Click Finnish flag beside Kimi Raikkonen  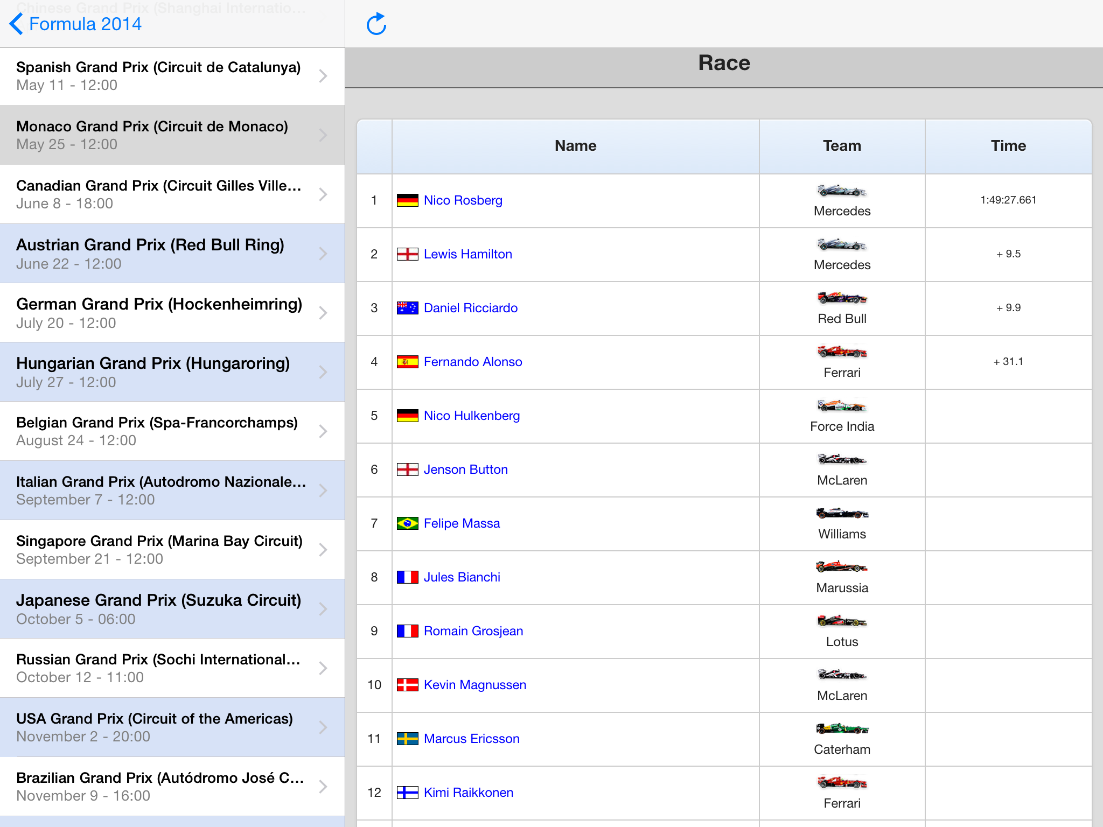click(407, 793)
